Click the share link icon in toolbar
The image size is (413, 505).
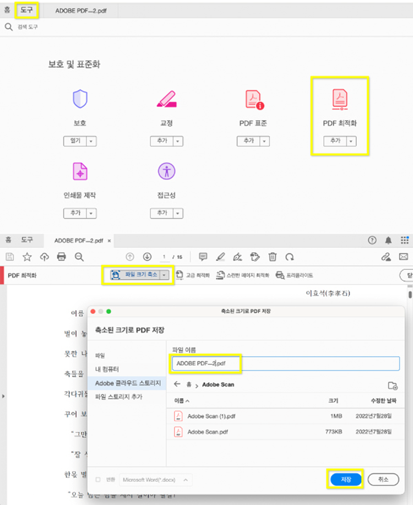tap(386, 257)
